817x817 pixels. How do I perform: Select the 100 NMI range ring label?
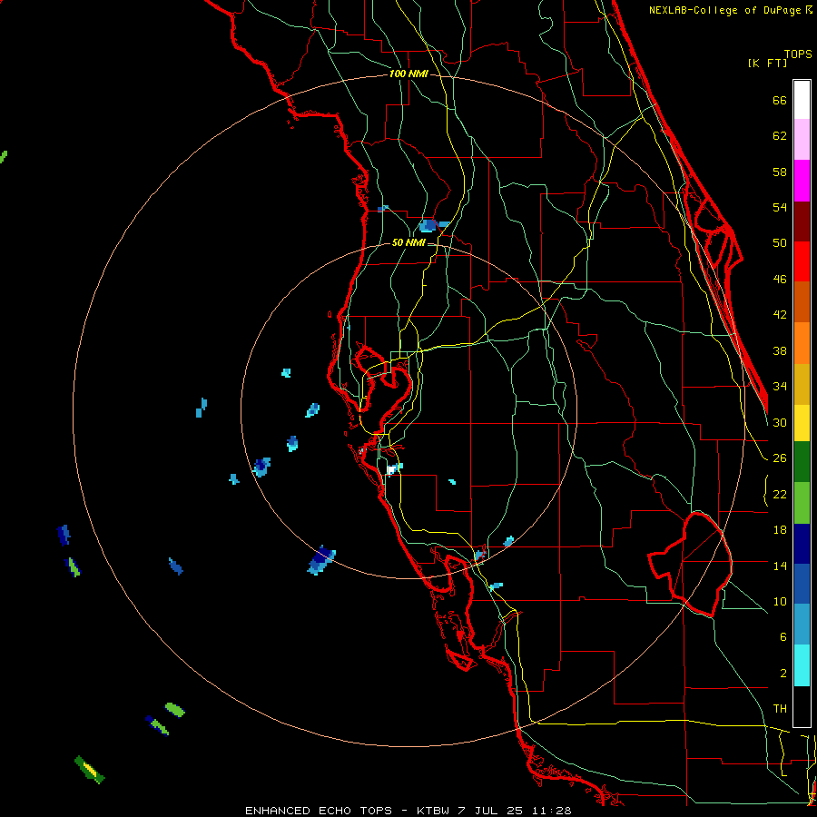408,74
